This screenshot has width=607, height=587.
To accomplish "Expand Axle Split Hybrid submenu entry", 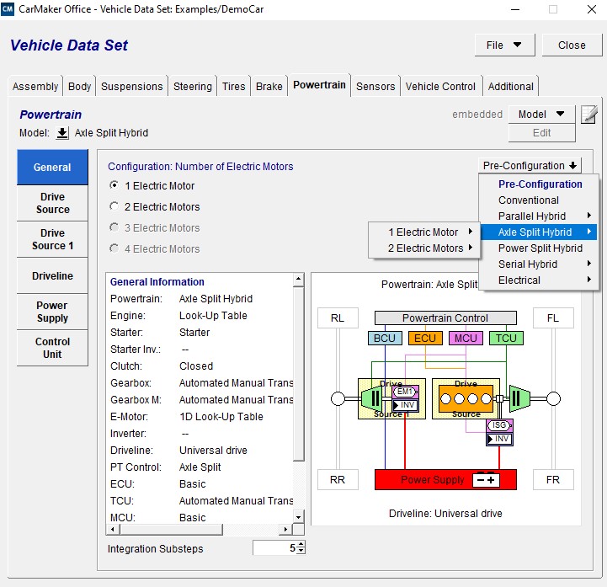I will click(538, 232).
